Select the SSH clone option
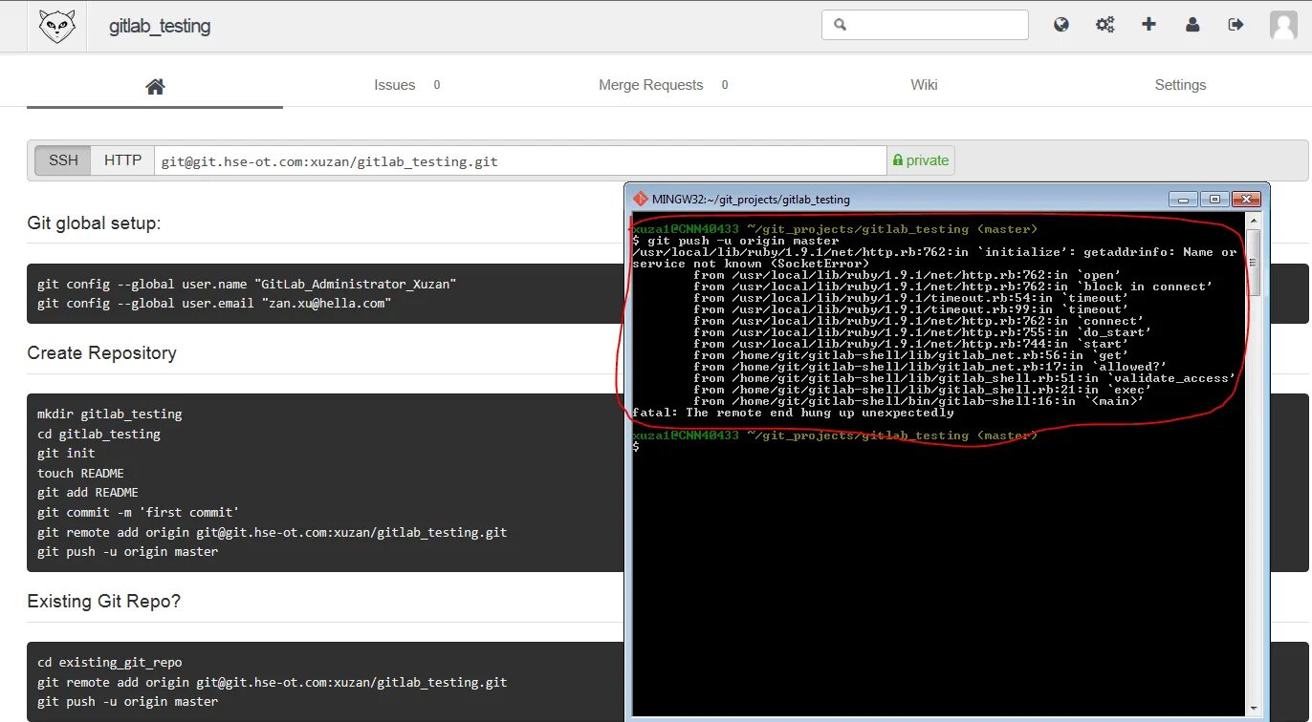Viewport: 1312px width, 722px height. [x=63, y=160]
